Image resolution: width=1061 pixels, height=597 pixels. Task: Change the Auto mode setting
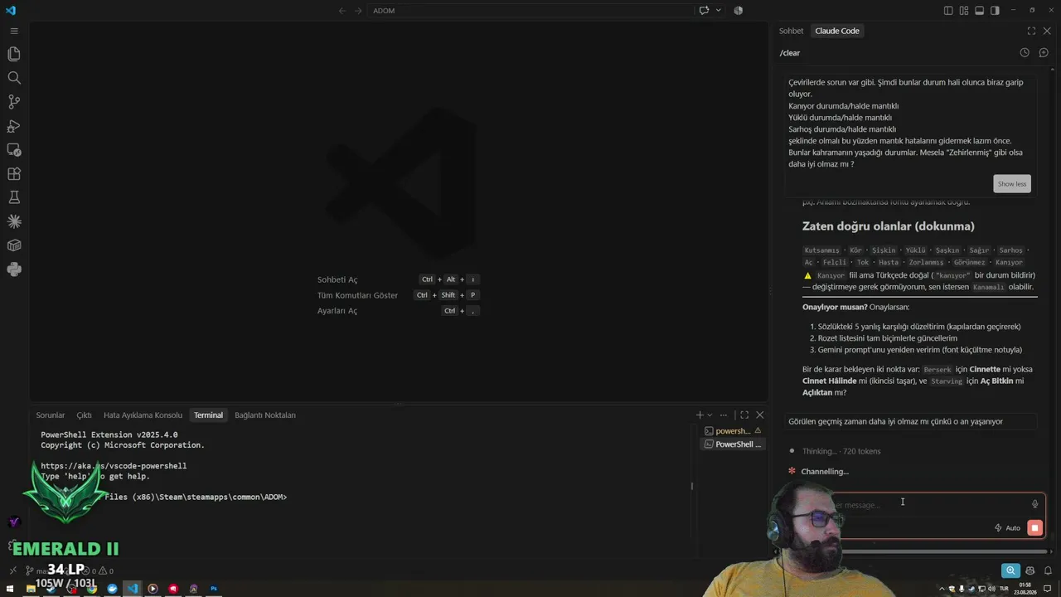pyautogui.click(x=1007, y=528)
